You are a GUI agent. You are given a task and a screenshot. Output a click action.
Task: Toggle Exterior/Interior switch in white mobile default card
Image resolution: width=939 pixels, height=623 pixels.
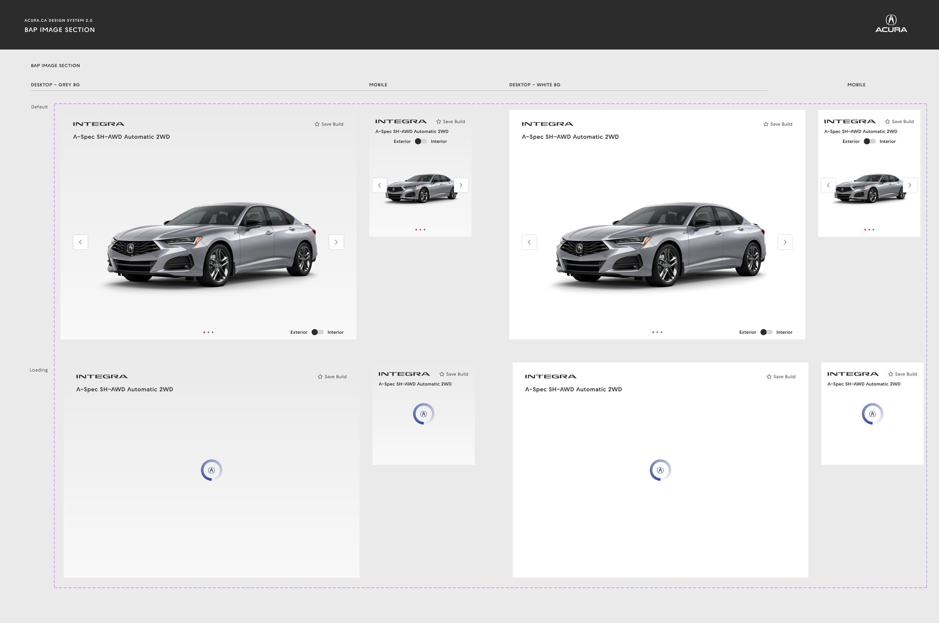(870, 141)
